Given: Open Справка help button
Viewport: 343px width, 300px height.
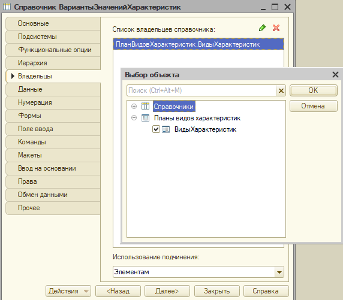Looking at the screenshot, I should (x=266, y=291).
